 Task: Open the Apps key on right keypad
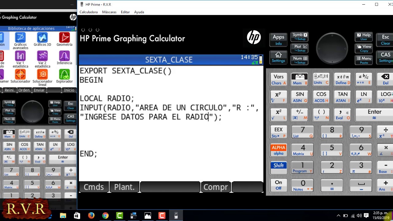pos(278,40)
